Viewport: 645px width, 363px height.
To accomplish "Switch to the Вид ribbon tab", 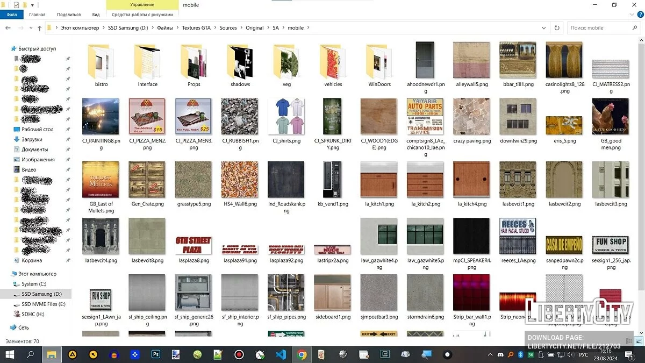I will 96,15.
